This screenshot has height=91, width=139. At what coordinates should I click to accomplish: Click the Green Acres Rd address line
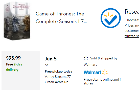[x=57, y=82]
